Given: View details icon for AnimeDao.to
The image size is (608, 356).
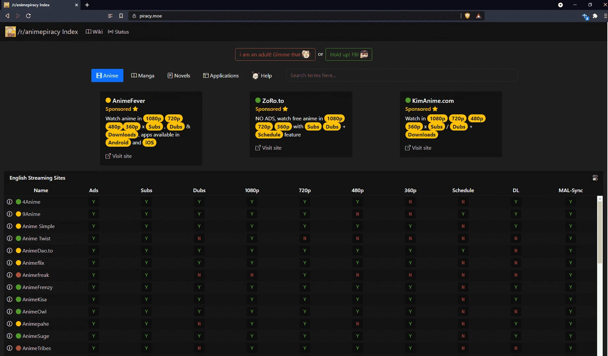Looking at the screenshot, I should (10, 251).
